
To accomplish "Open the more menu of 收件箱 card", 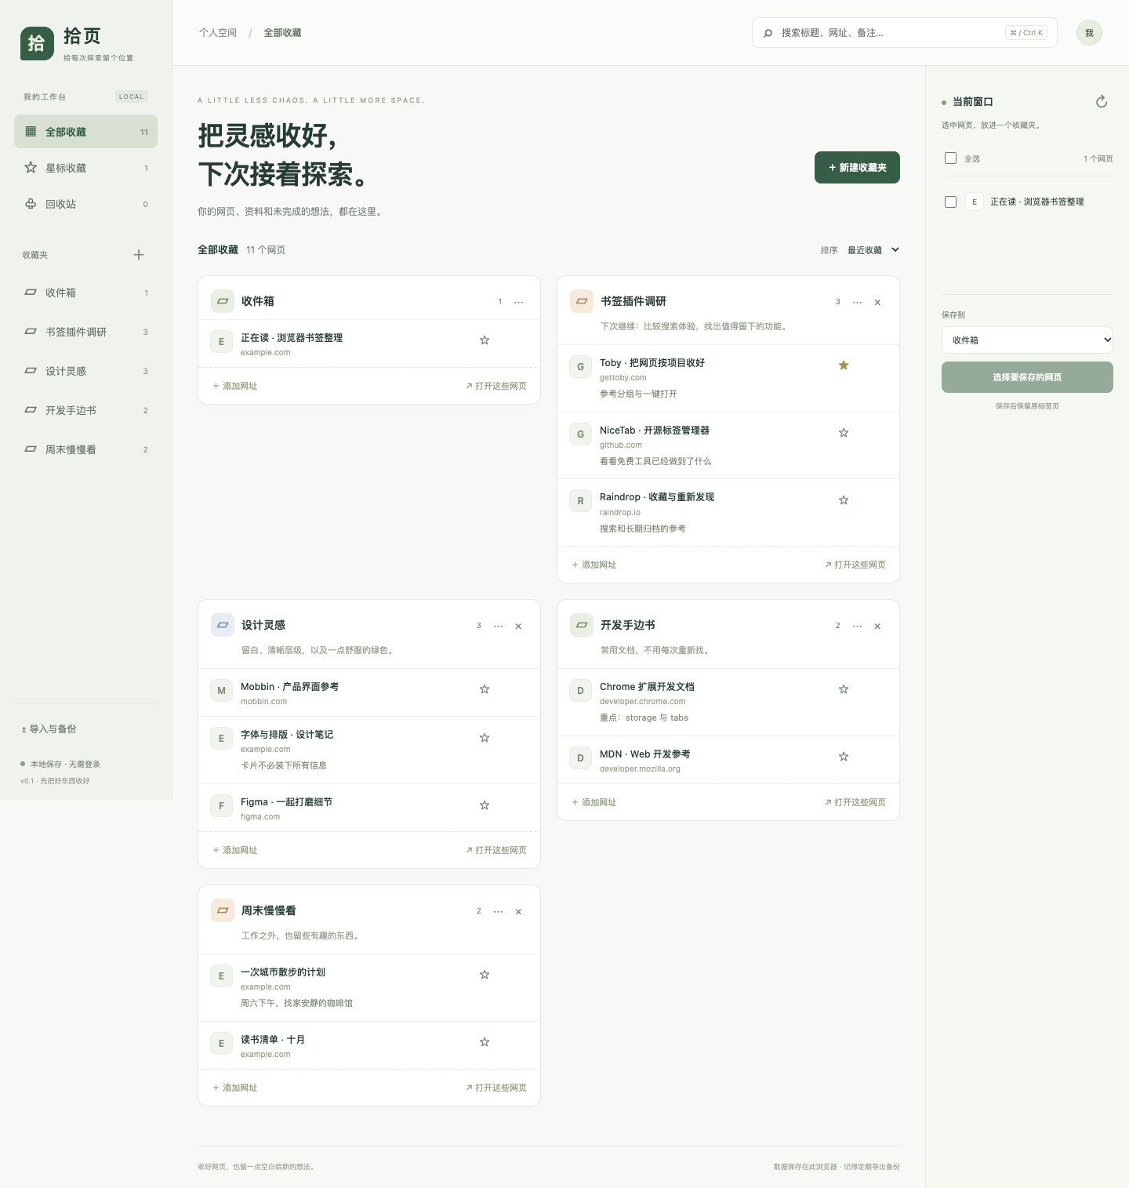I will click(518, 302).
